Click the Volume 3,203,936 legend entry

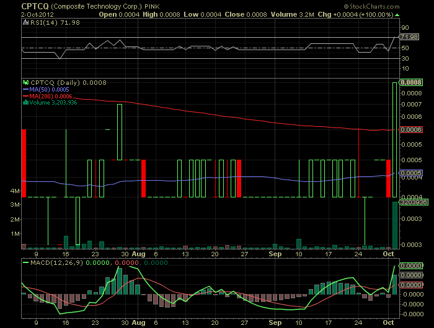click(53, 103)
